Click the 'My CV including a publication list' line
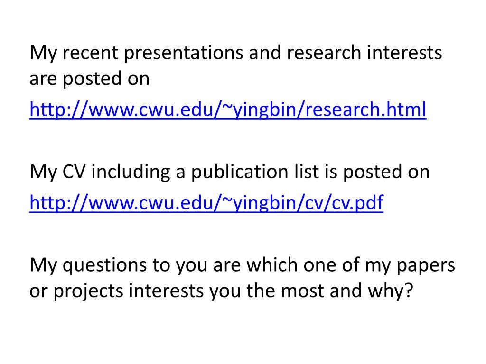The width and height of the screenshot is (486, 364). point(229,172)
